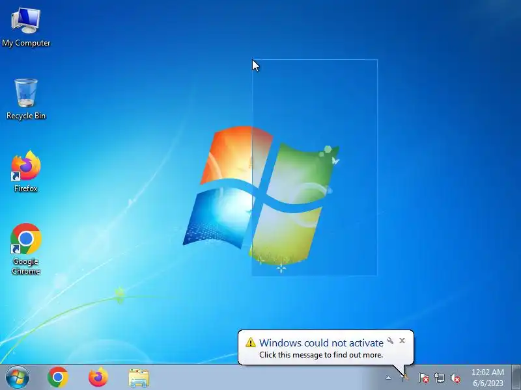Click Show desktop strip at taskbar end
The image size is (521, 390).
[x=516, y=378]
